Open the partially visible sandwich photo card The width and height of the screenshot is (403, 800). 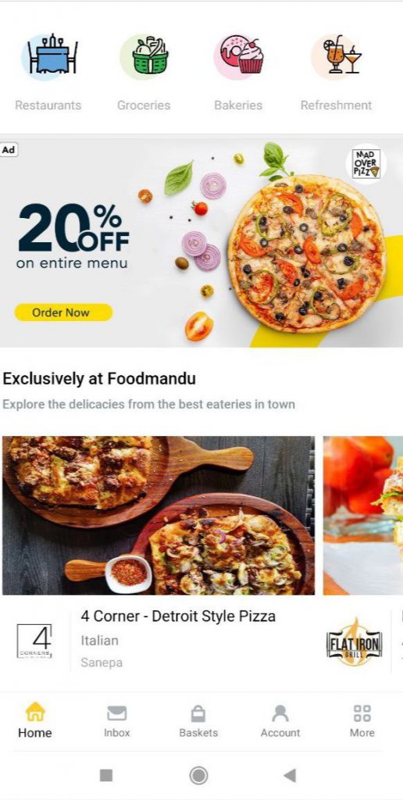(362, 516)
